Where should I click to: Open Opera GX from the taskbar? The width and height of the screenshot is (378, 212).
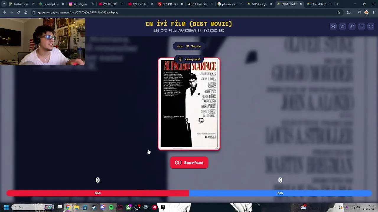click(x=120, y=207)
